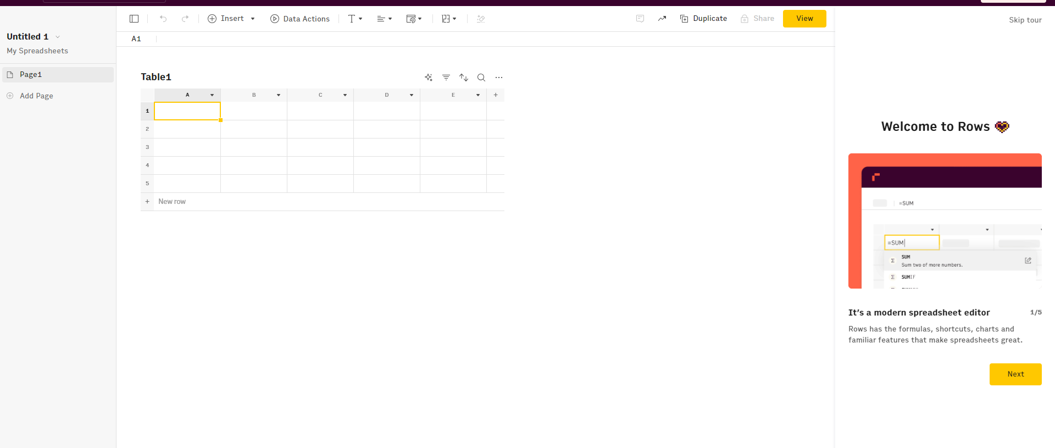Select row 3 header
This screenshot has width=1055, height=448.
[147, 147]
